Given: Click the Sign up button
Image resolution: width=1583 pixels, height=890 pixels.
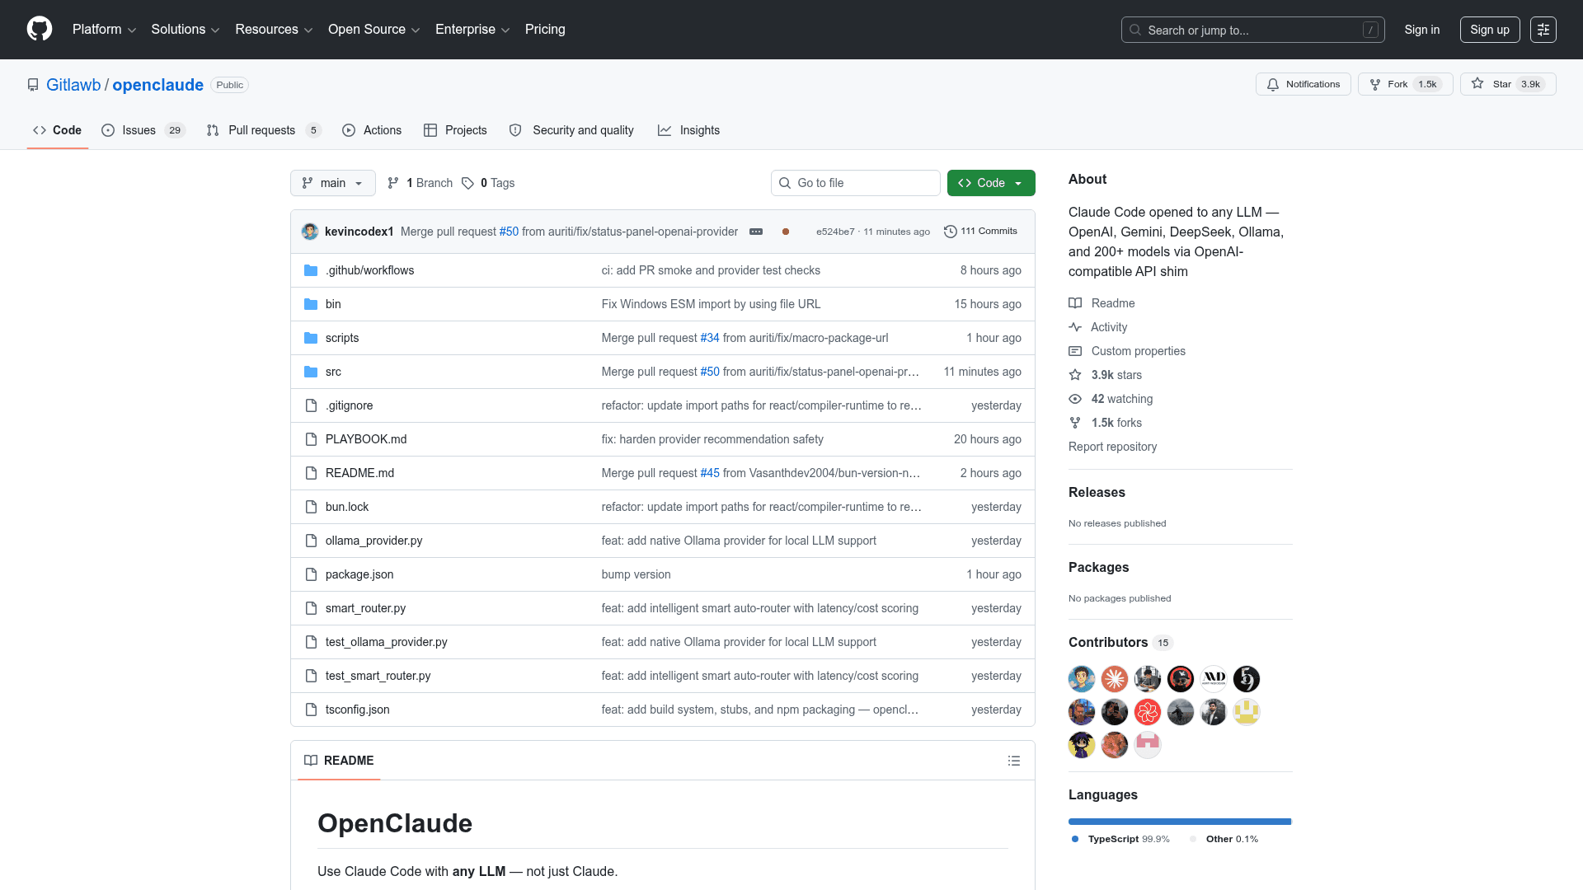Looking at the screenshot, I should coord(1489,30).
